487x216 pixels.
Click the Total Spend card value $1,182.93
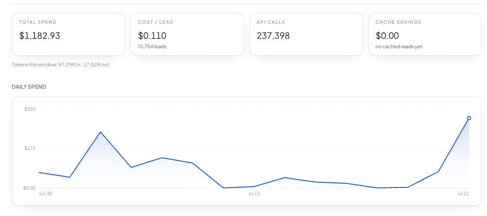point(39,36)
